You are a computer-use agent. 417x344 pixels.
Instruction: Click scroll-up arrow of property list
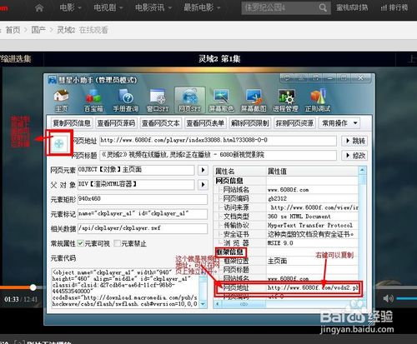point(362,170)
